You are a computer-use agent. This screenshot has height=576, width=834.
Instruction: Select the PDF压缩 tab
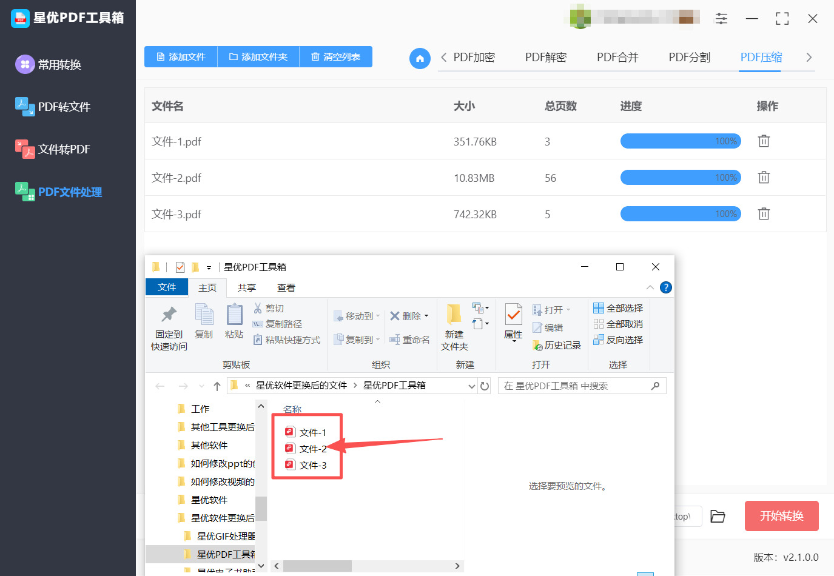[761, 58]
